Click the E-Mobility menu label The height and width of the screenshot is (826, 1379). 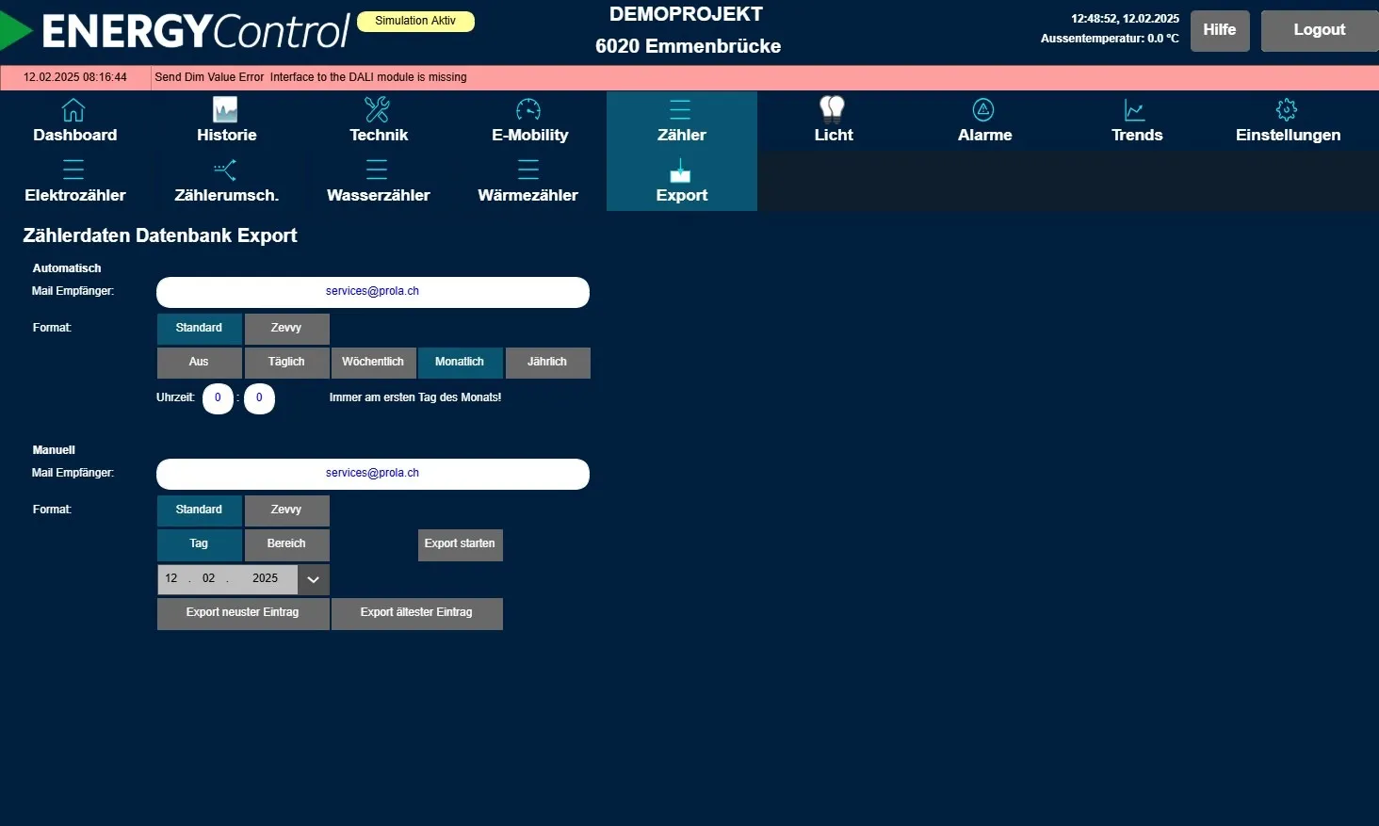(x=530, y=135)
